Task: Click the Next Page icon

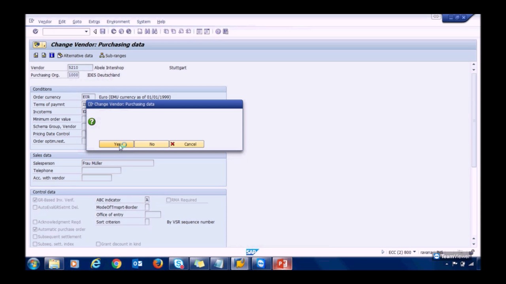Action: [181, 32]
